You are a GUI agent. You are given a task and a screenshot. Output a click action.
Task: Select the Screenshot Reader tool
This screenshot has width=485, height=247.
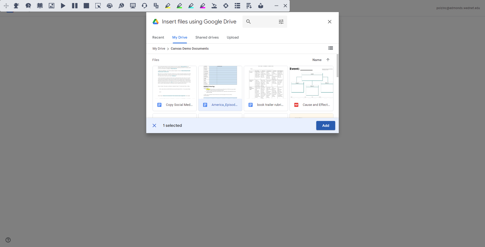[x=98, y=6]
